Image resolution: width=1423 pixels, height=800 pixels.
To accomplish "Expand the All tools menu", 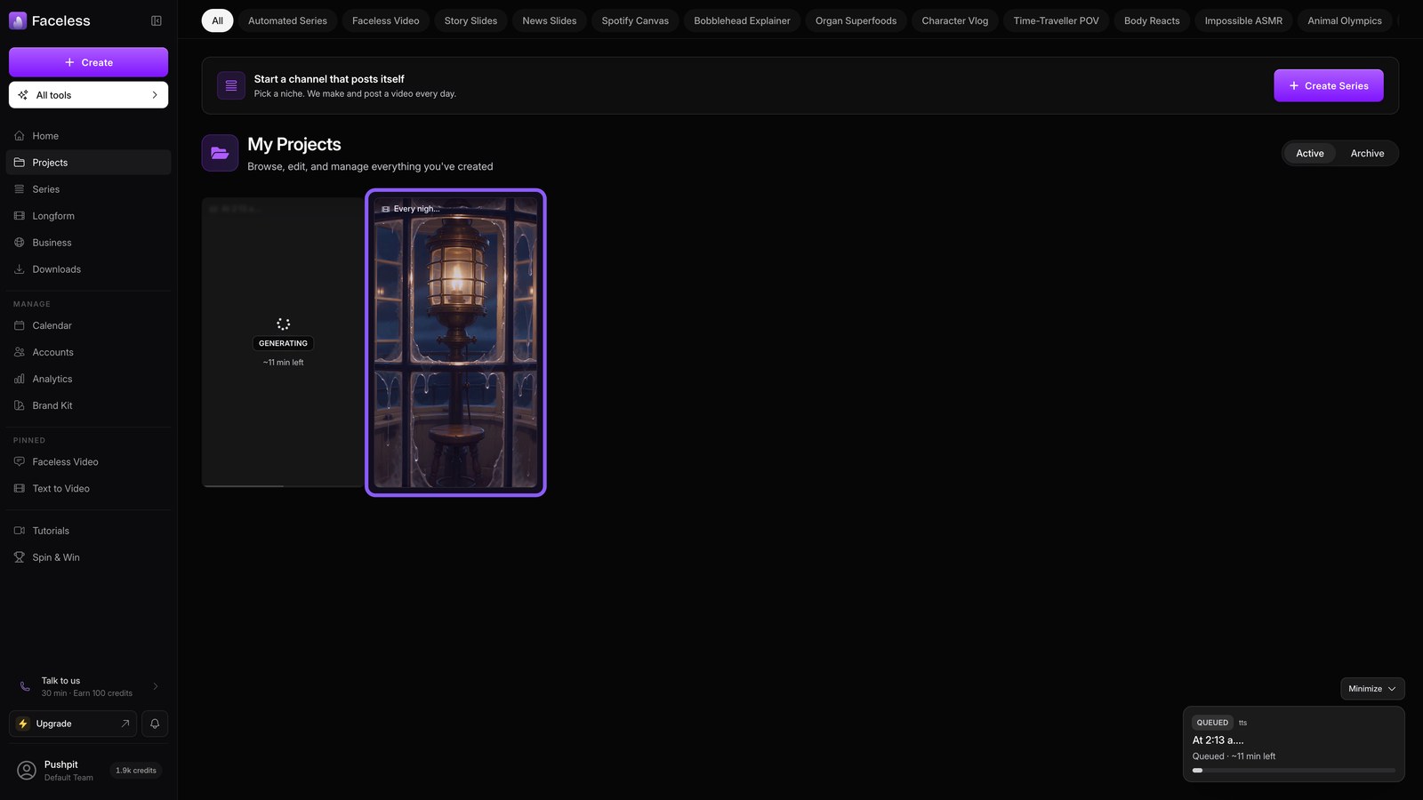I will click(x=88, y=95).
